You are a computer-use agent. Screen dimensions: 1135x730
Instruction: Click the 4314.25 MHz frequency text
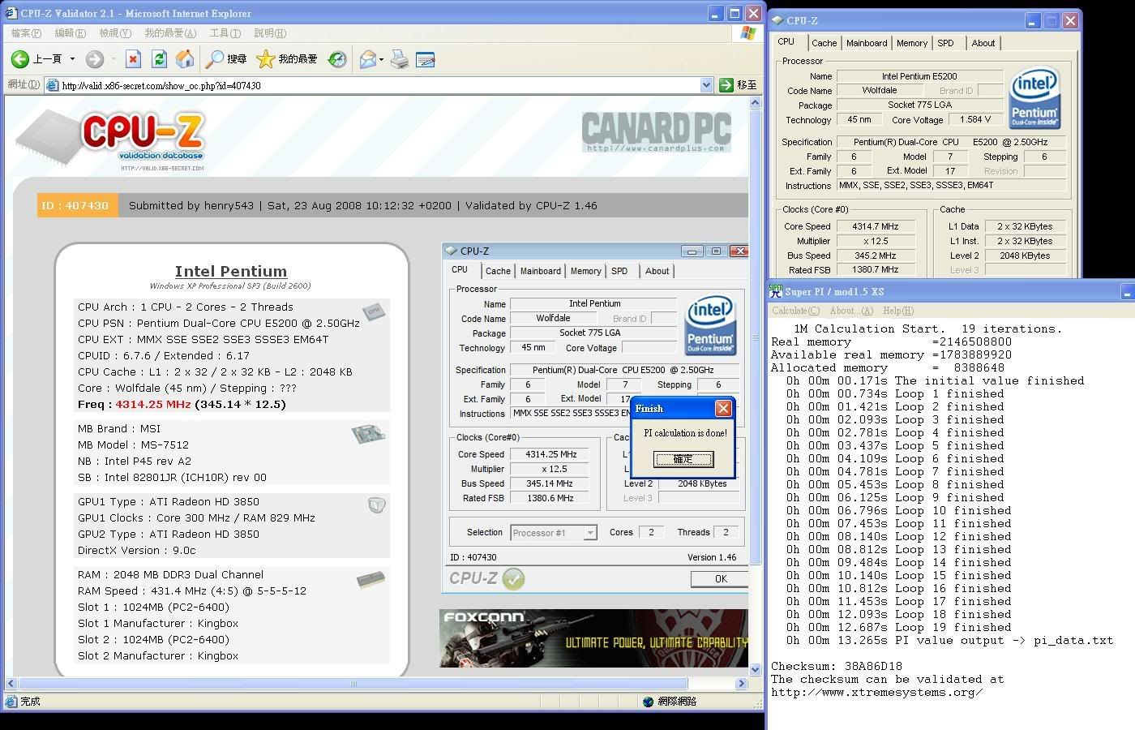tap(153, 404)
